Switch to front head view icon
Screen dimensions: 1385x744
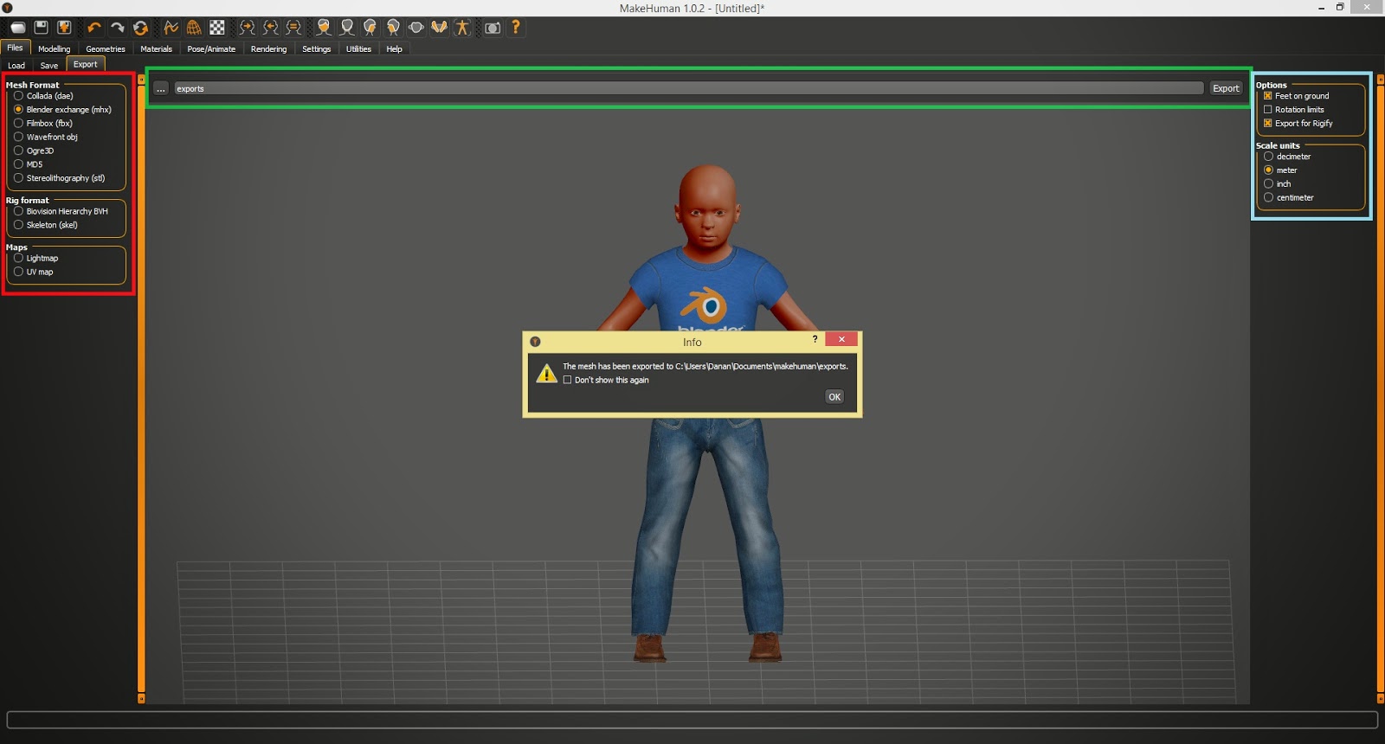click(x=324, y=28)
